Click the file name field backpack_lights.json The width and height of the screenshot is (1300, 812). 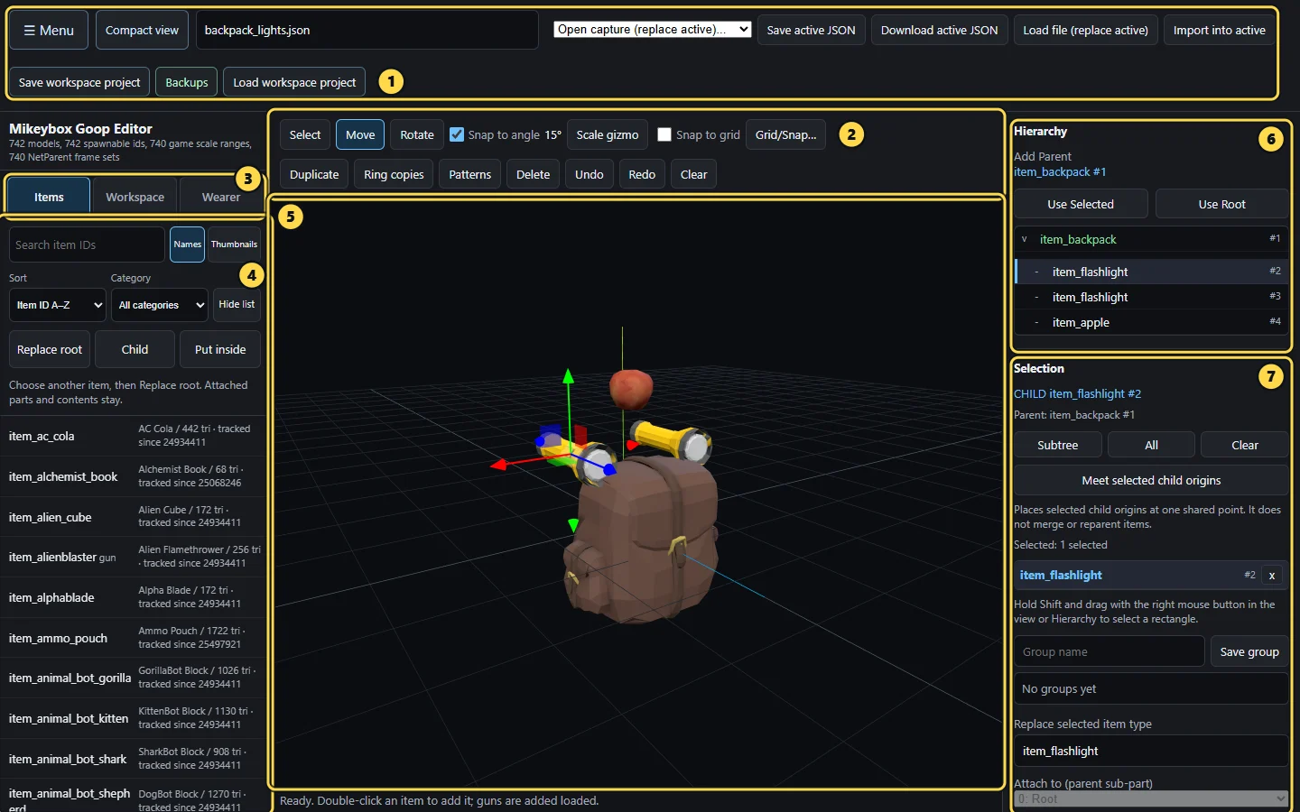[367, 30]
